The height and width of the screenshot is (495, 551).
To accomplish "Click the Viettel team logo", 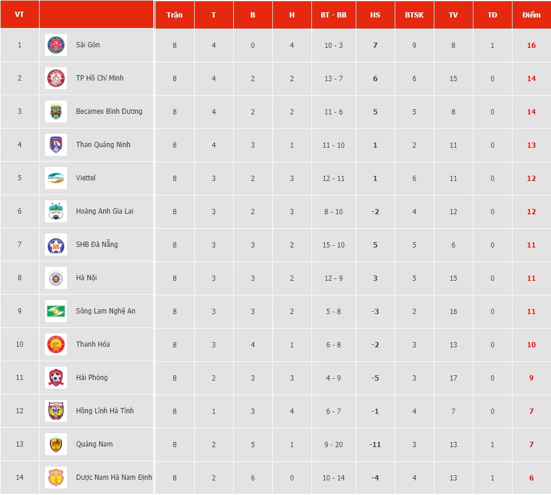I will (x=56, y=178).
